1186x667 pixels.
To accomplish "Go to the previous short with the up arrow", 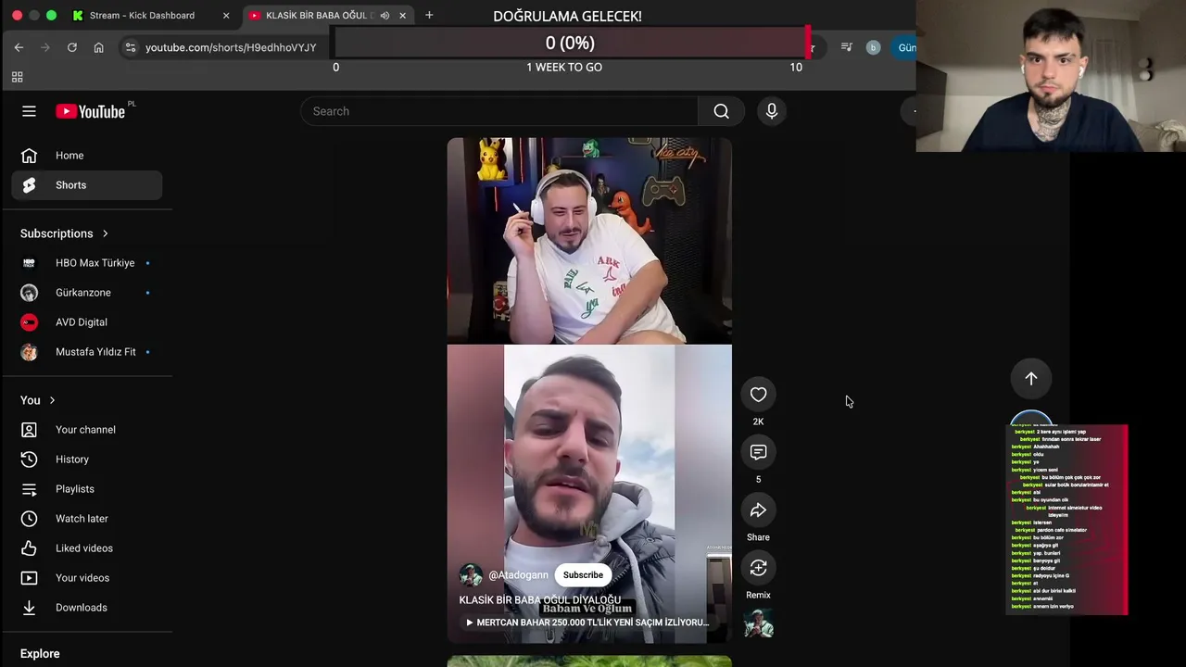I will [1030, 378].
